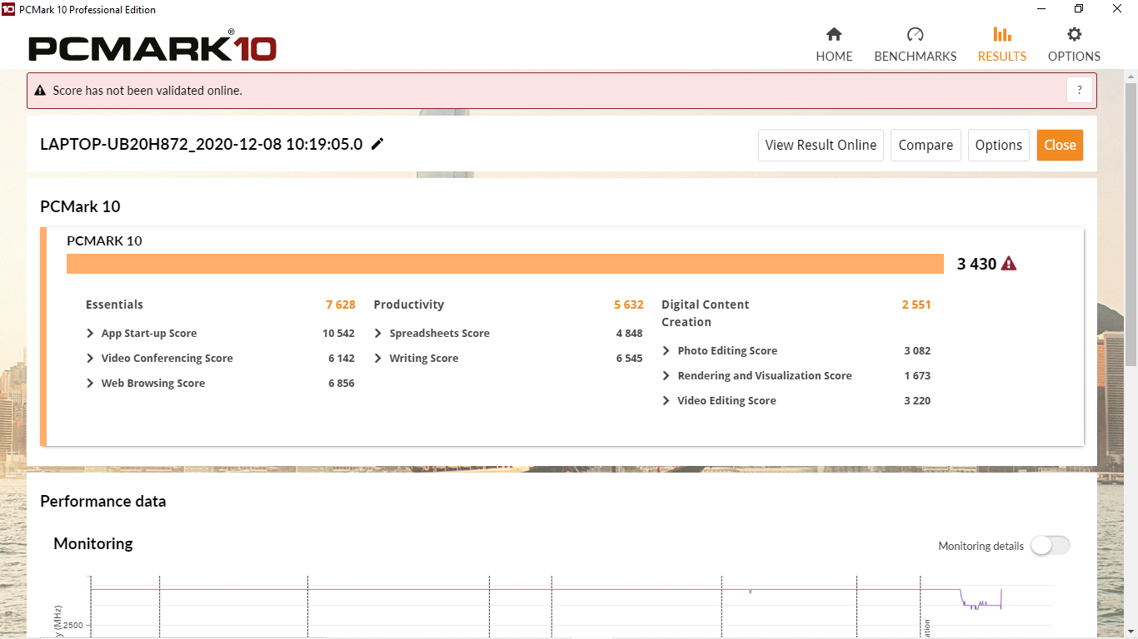The width and height of the screenshot is (1138, 639).
Task: Click the Digital Content Creation heading
Action: coord(706,313)
